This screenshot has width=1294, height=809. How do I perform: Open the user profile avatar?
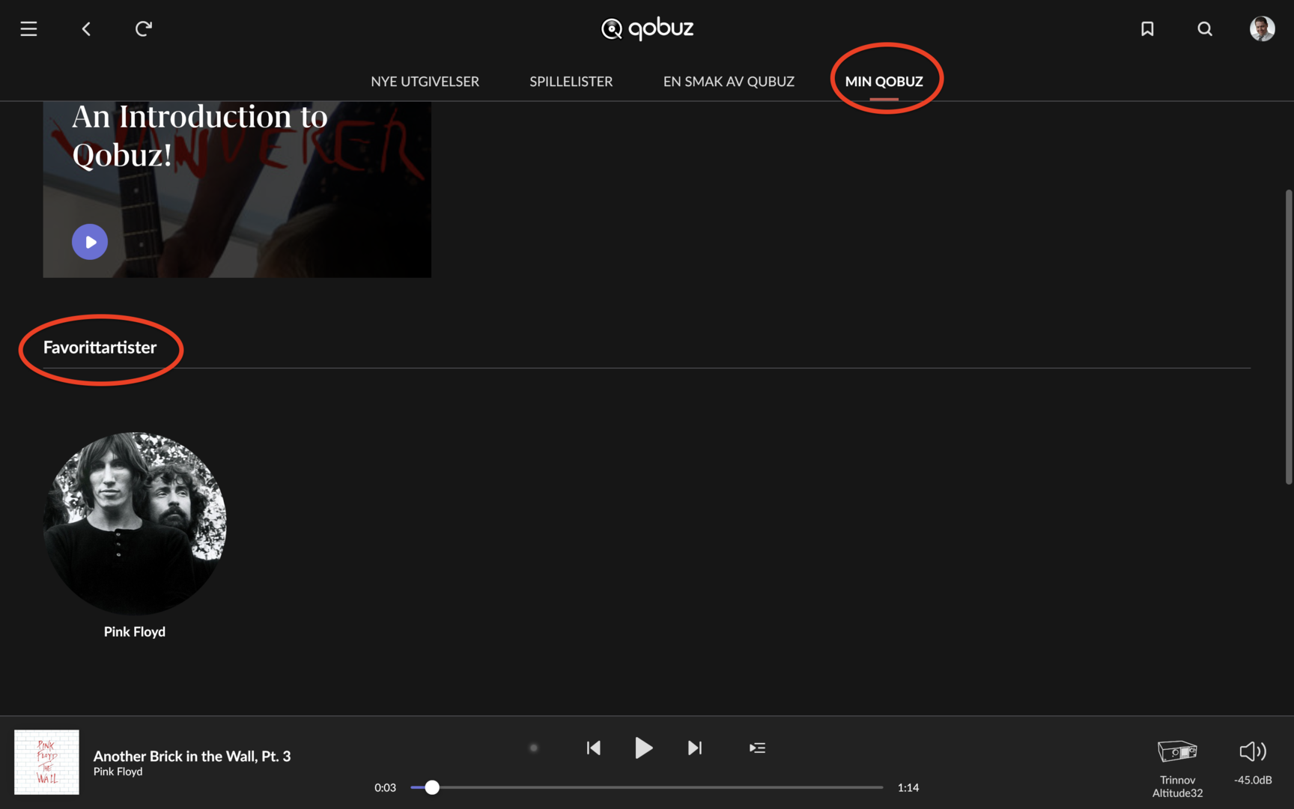1263,28
